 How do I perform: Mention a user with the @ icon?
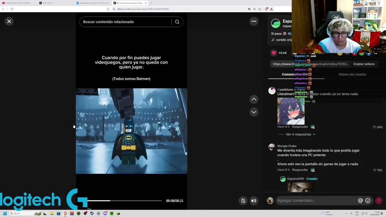click(x=360, y=200)
